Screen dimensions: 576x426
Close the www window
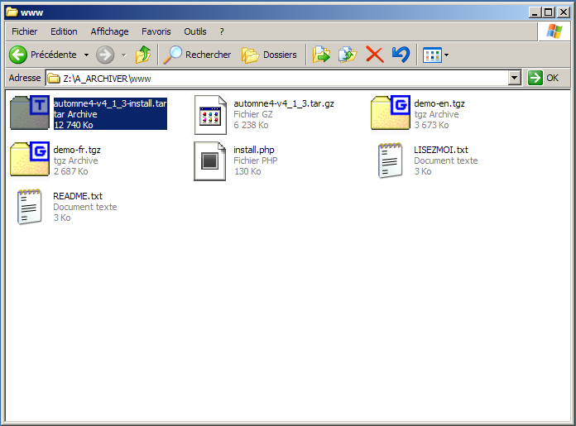(563, 12)
